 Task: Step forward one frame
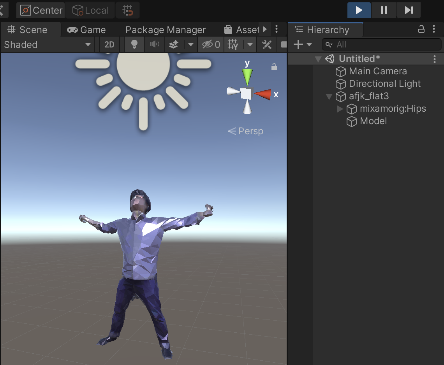tap(408, 10)
